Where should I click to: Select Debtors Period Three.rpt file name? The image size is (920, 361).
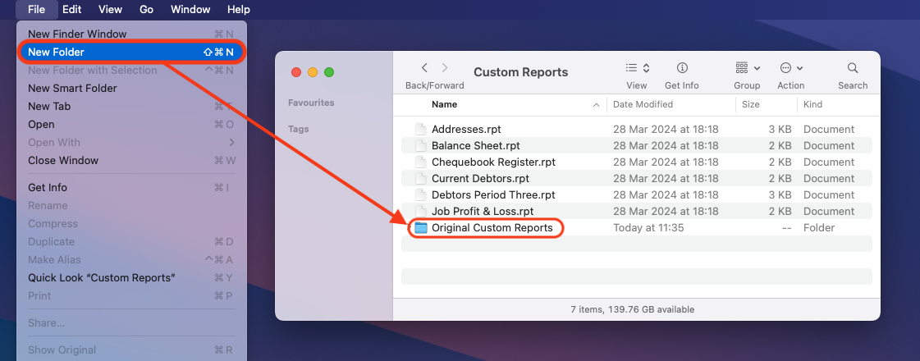click(493, 195)
